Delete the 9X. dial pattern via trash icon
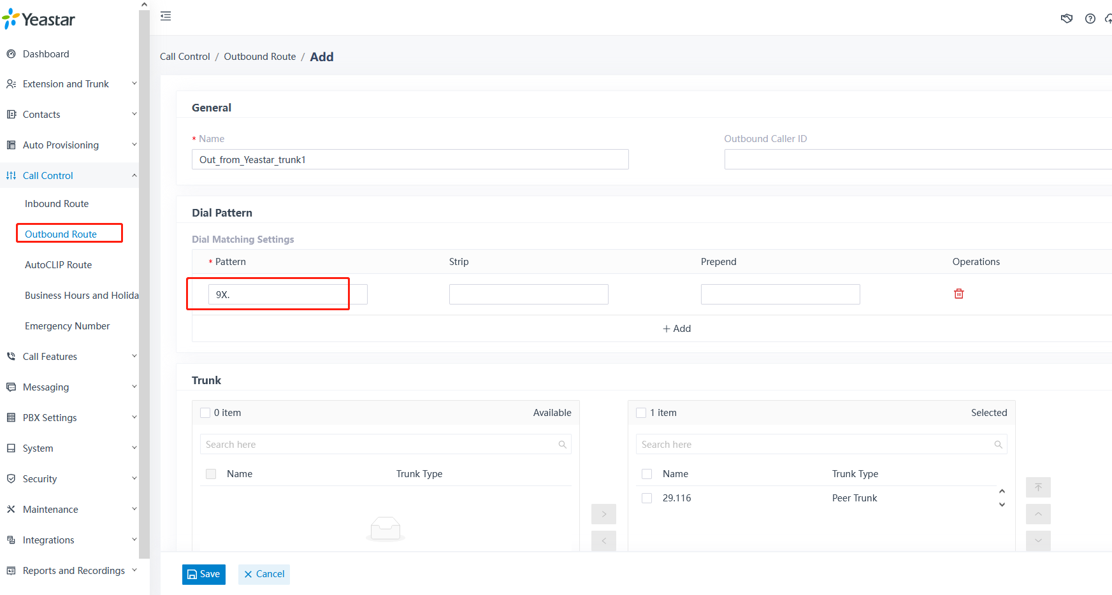Image resolution: width=1112 pixels, height=595 pixels. coord(959,294)
